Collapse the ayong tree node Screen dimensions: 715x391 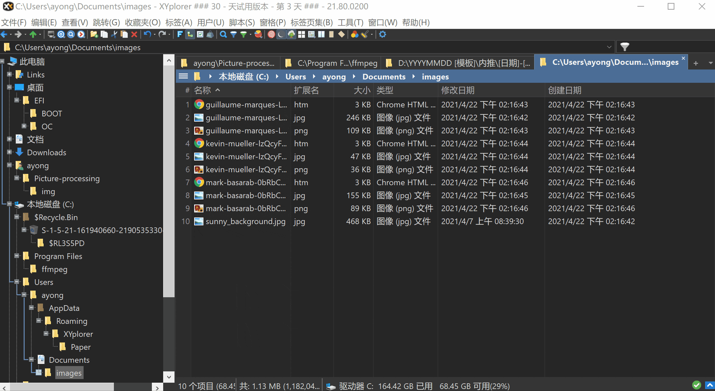click(9, 165)
